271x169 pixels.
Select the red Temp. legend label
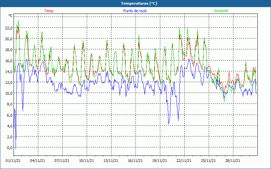[49, 11]
